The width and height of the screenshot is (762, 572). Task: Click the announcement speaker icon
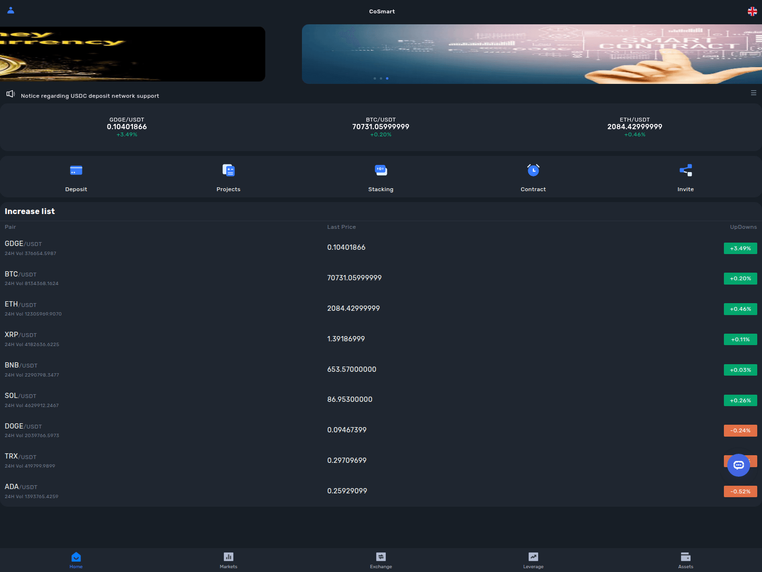pyautogui.click(x=10, y=93)
